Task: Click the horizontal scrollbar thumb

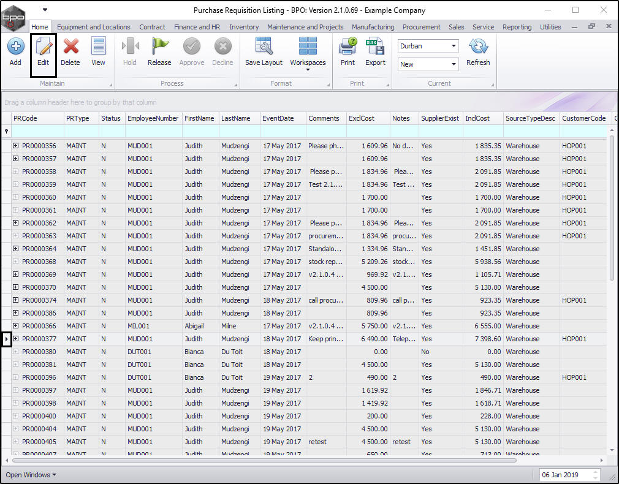Action: click(264, 460)
